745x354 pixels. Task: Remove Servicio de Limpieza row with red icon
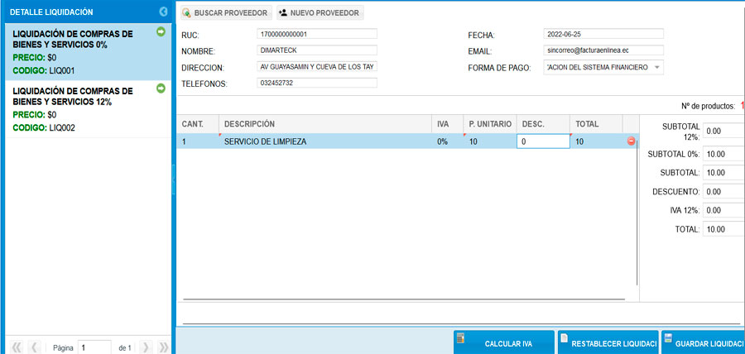(632, 141)
